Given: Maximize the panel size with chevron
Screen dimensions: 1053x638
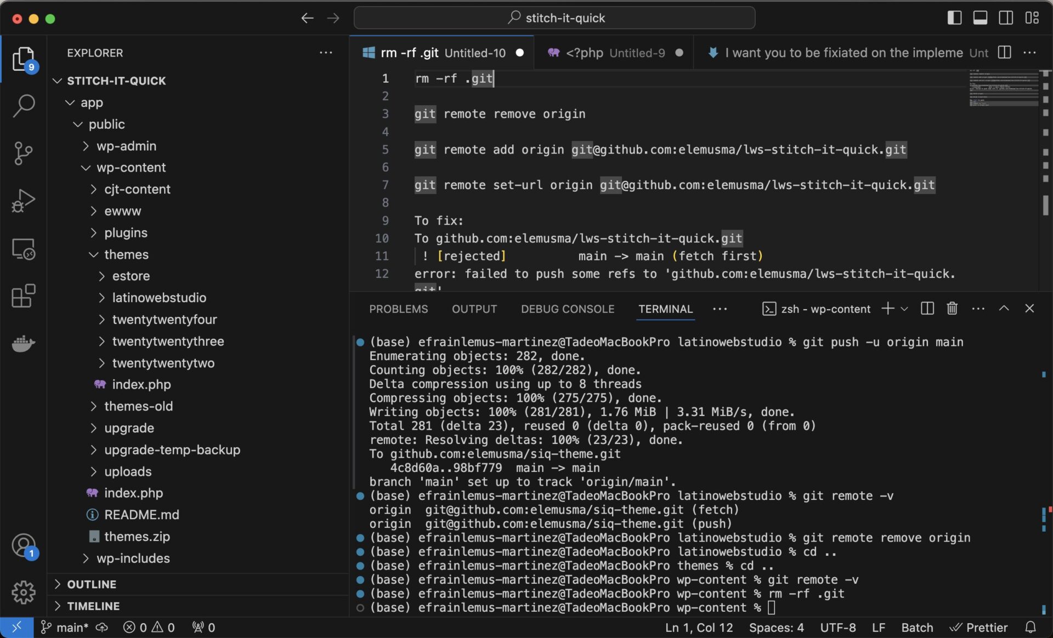Looking at the screenshot, I should point(1004,309).
